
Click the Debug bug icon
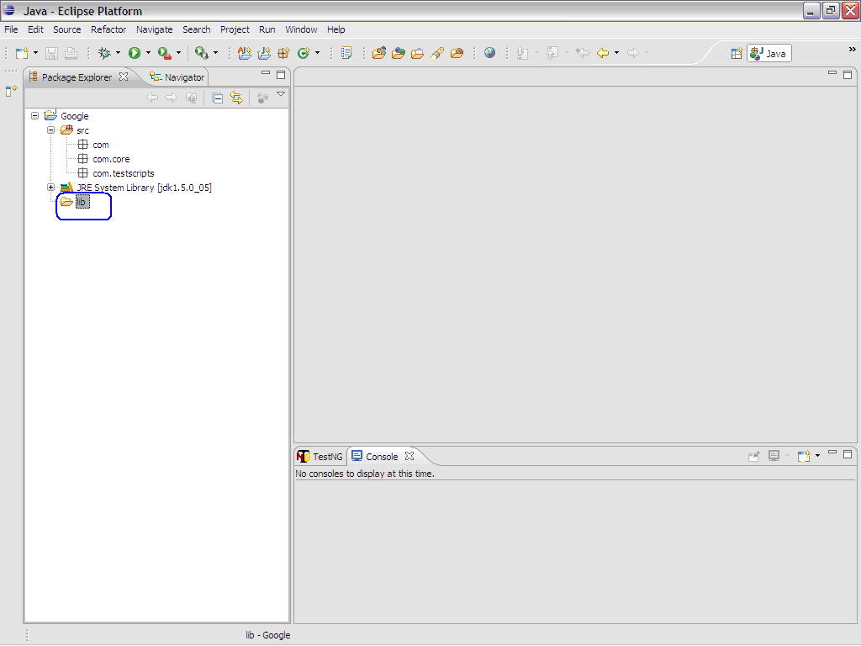point(104,53)
